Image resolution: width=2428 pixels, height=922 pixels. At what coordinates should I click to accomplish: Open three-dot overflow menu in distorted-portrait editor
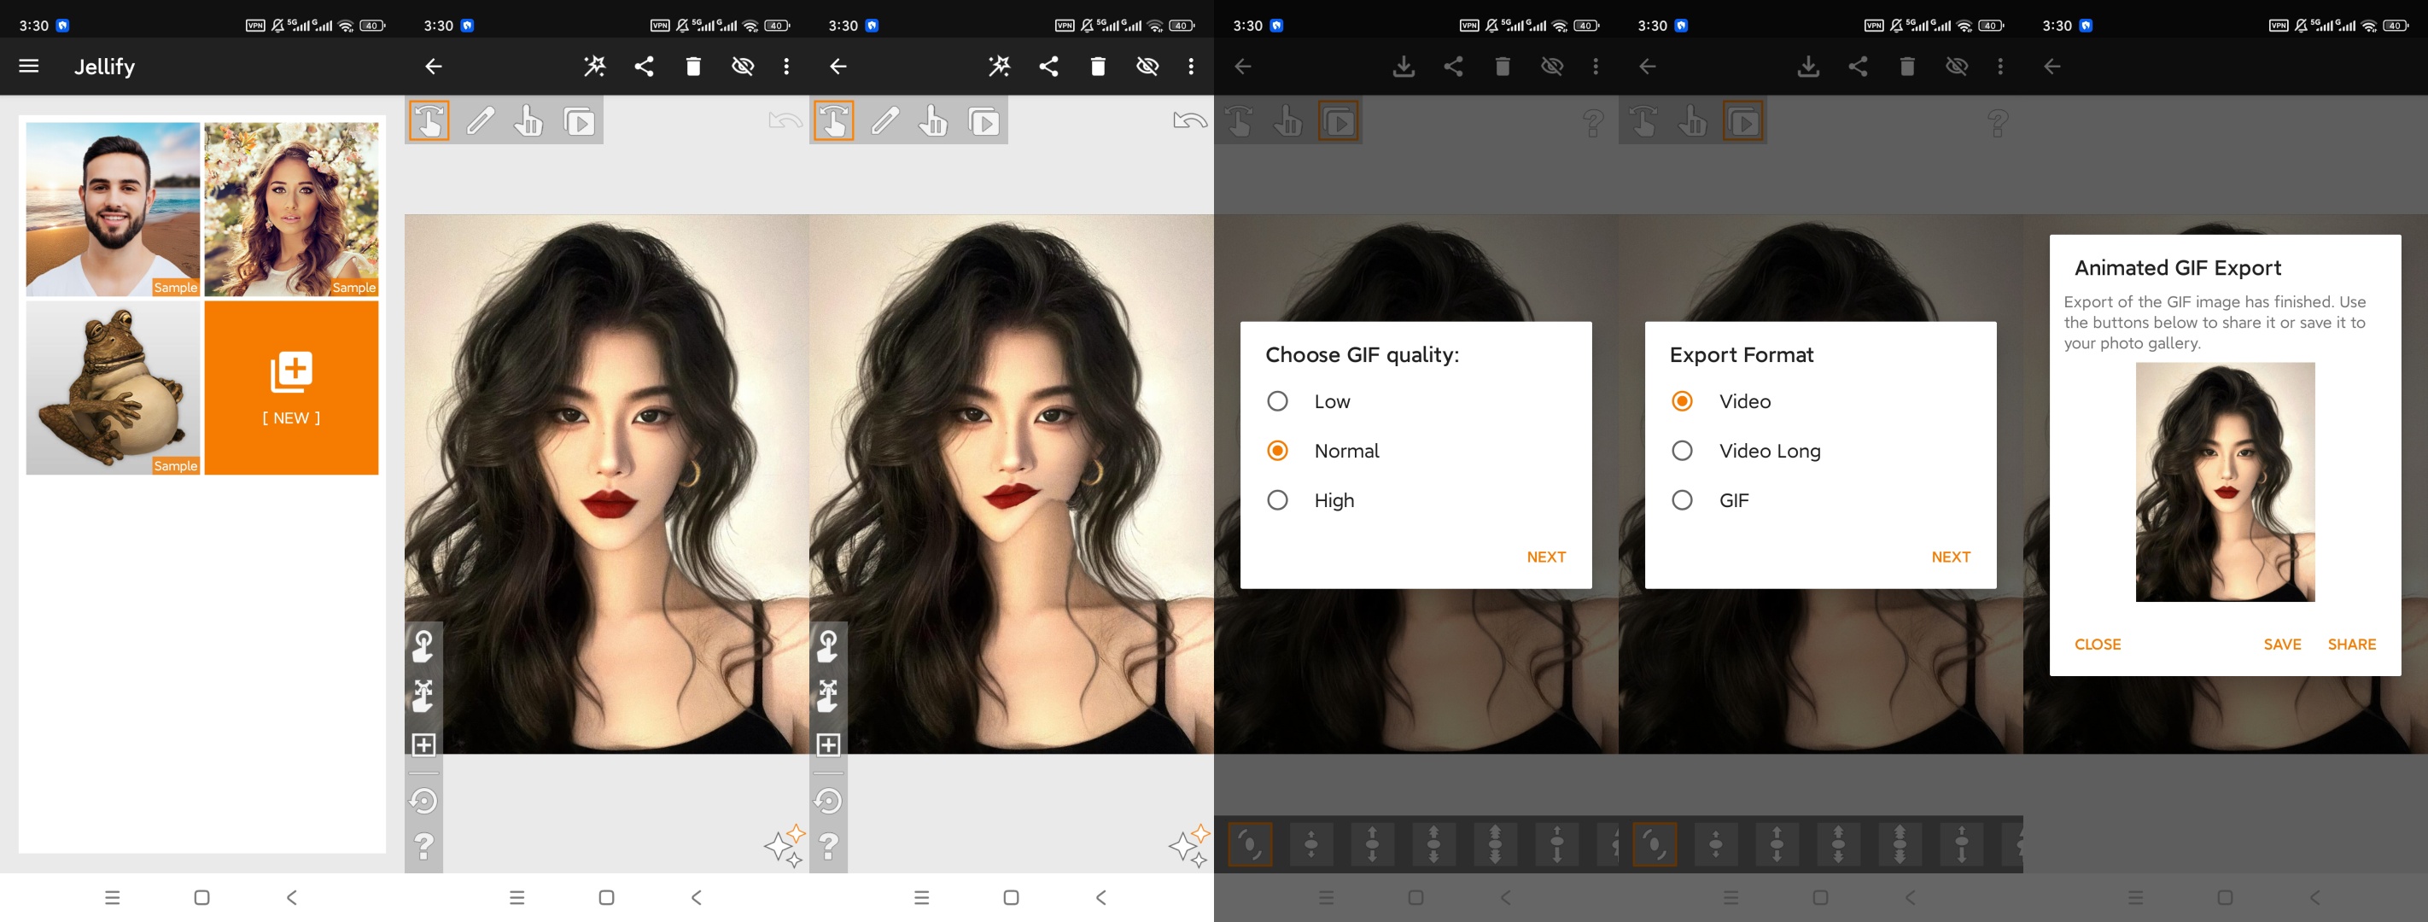coord(1192,66)
